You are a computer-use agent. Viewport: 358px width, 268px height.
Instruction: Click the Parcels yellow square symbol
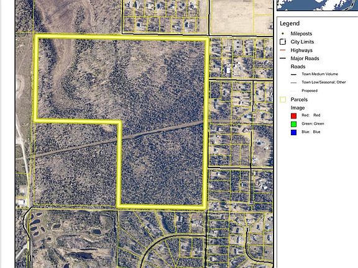click(x=283, y=100)
